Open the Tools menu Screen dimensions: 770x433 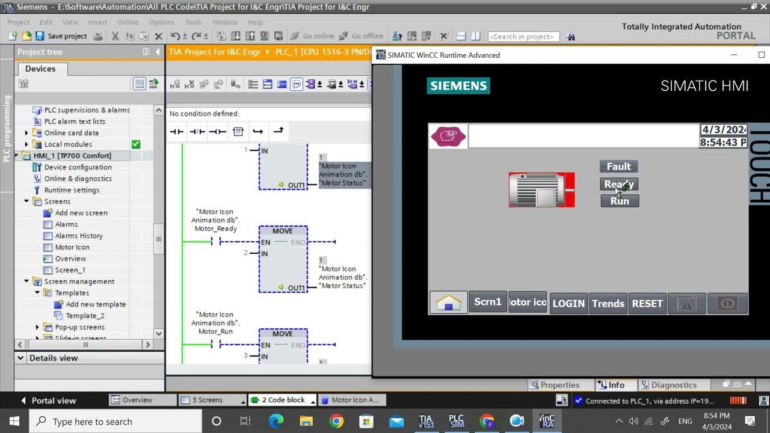193,22
